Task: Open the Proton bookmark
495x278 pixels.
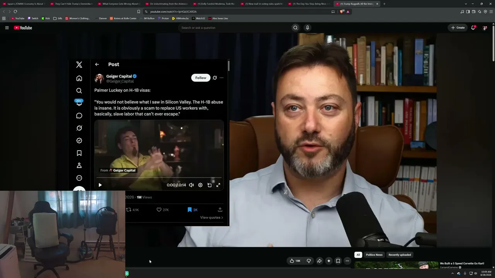Action: [x=164, y=18]
